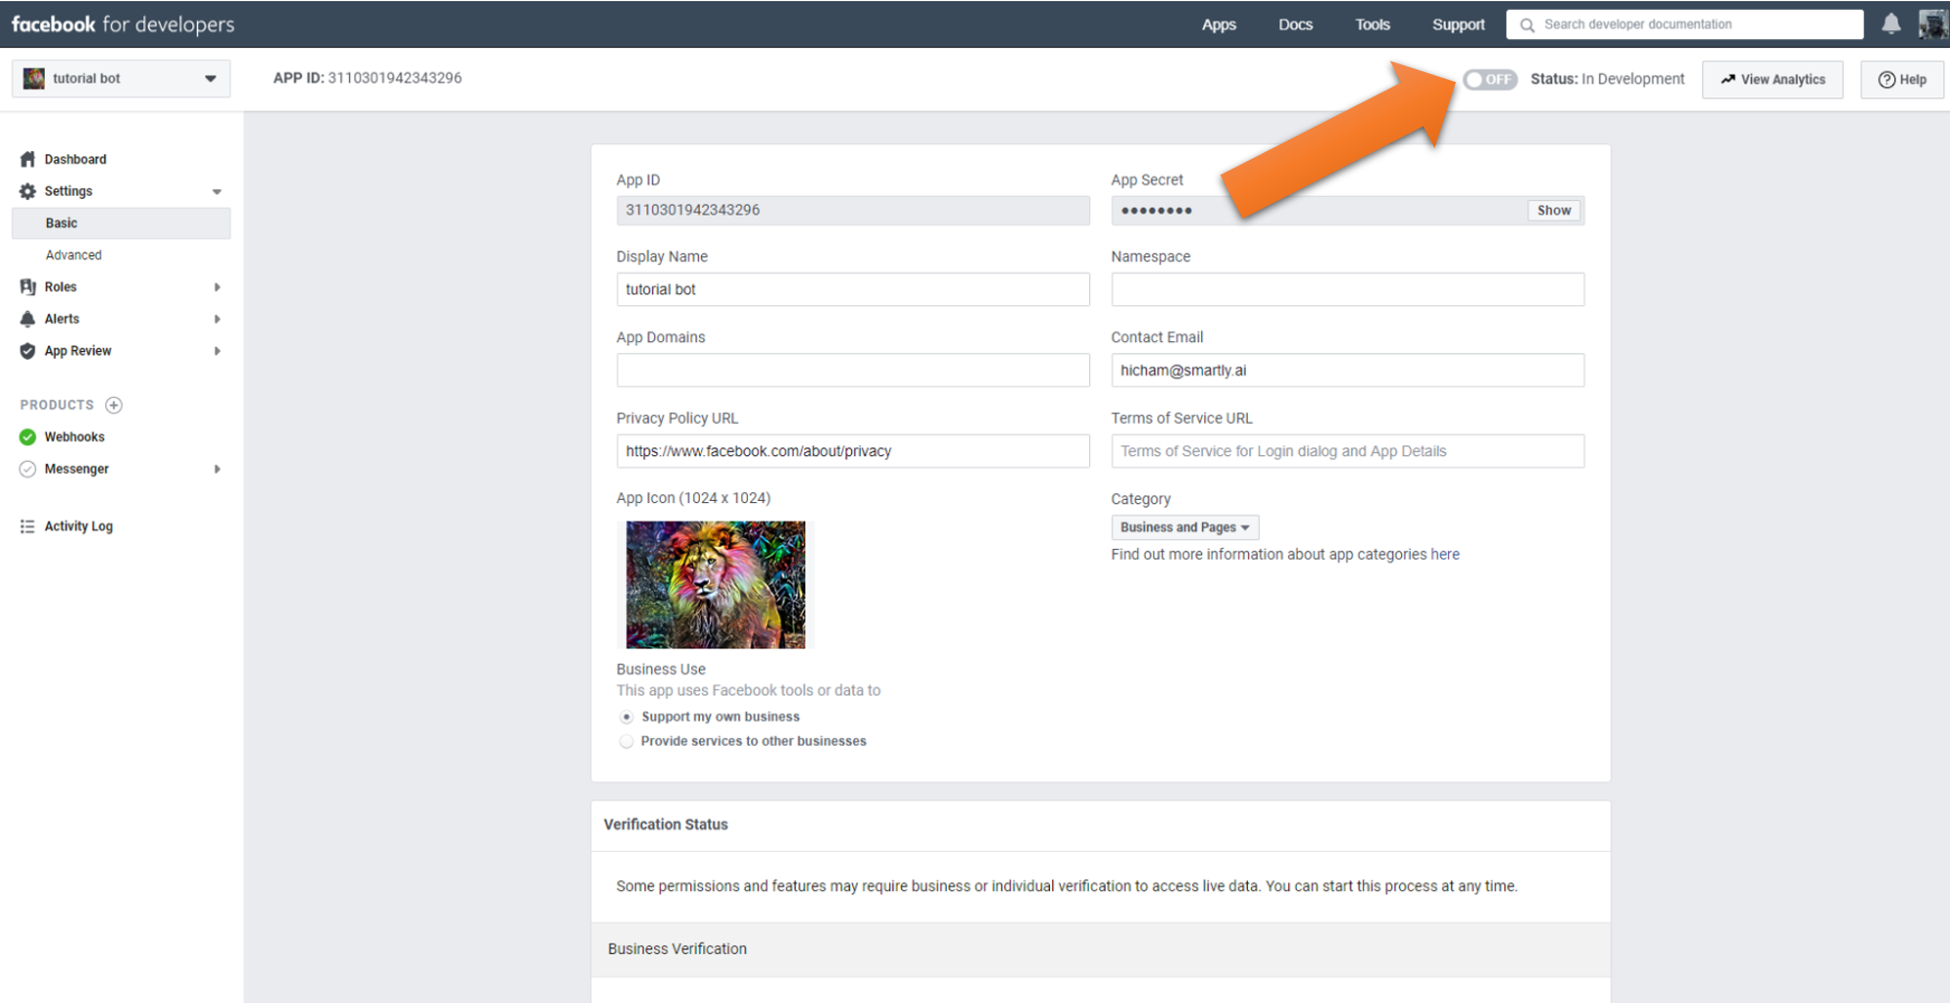Click the search magnifier icon
Image resolution: width=1950 pixels, height=1003 pixels.
(1527, 24)
